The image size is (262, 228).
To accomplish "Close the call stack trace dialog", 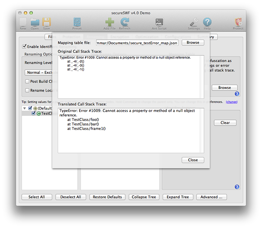I will click(x=193, y=160).
